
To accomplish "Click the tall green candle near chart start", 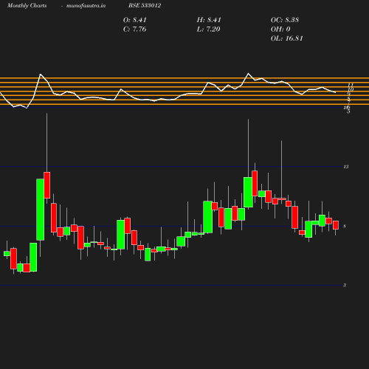I will (41, 210).
